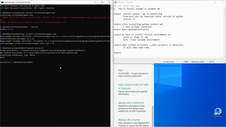Image resolution: width=226 pixels, height=127 pixels.
Task: Click the 'step>1 install python' line
Action: (138, 14)
